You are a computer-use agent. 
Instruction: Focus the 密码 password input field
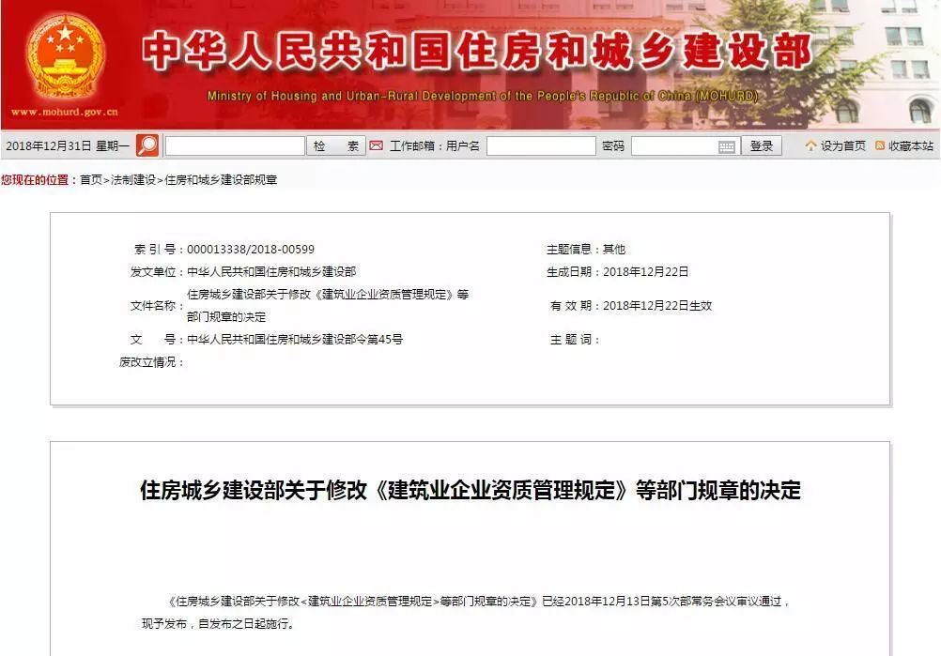tap(685, 145)
